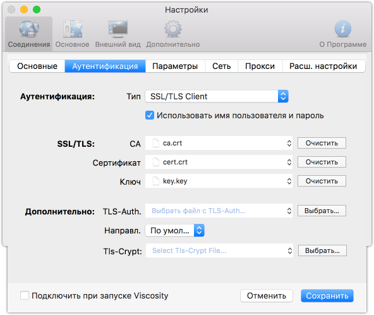Image resolution: width=374 pixels, height=315 pixels.
Task: Expand the TLS-Auth file selector
Action: [x=219, y=211]
